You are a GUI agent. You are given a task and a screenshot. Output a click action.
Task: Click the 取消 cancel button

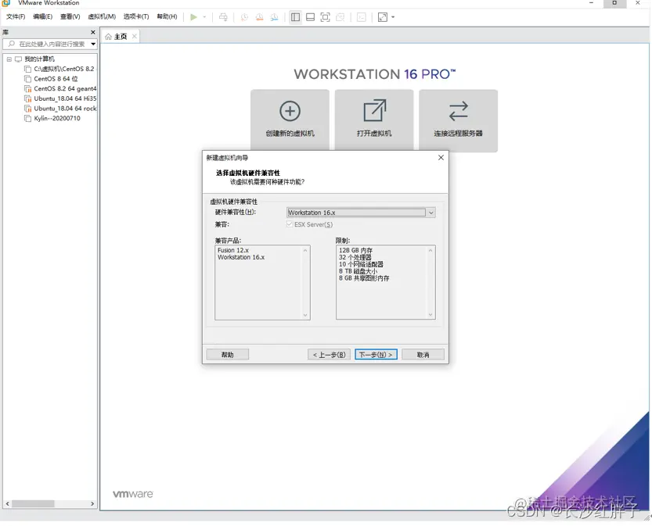pyautogui.click(x=423, y=355)
